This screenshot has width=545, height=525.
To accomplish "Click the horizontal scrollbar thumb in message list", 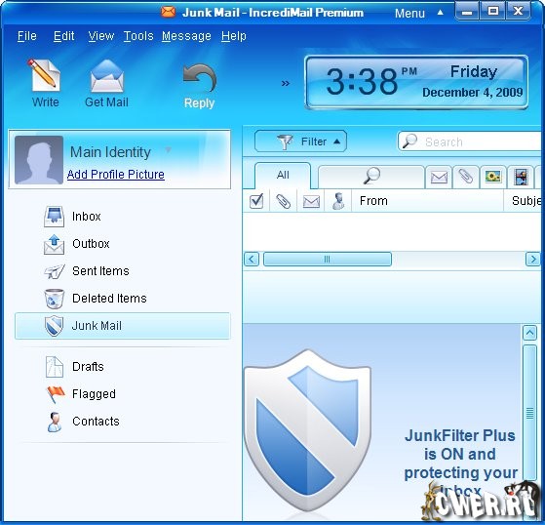I will (x=327, y=260).
